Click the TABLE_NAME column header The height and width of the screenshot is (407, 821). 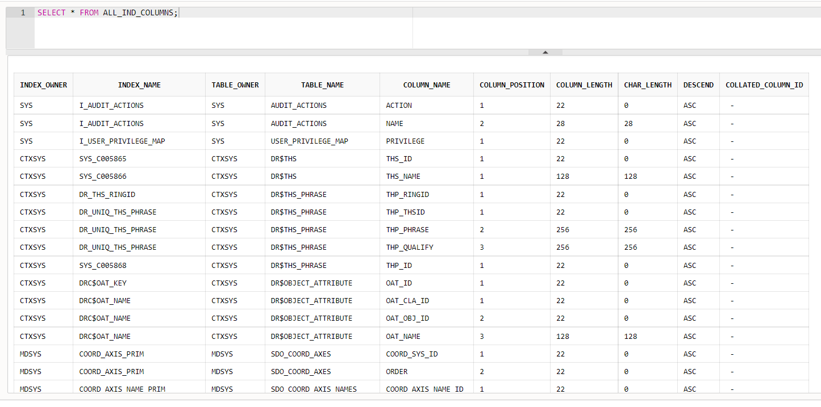click(323, 85)
